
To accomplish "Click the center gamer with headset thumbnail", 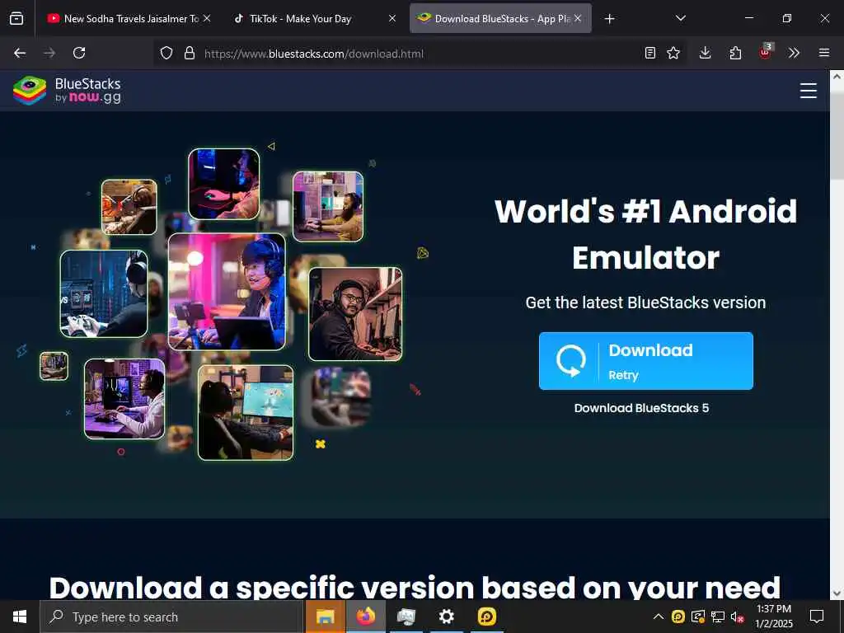I will coord(227,292).
